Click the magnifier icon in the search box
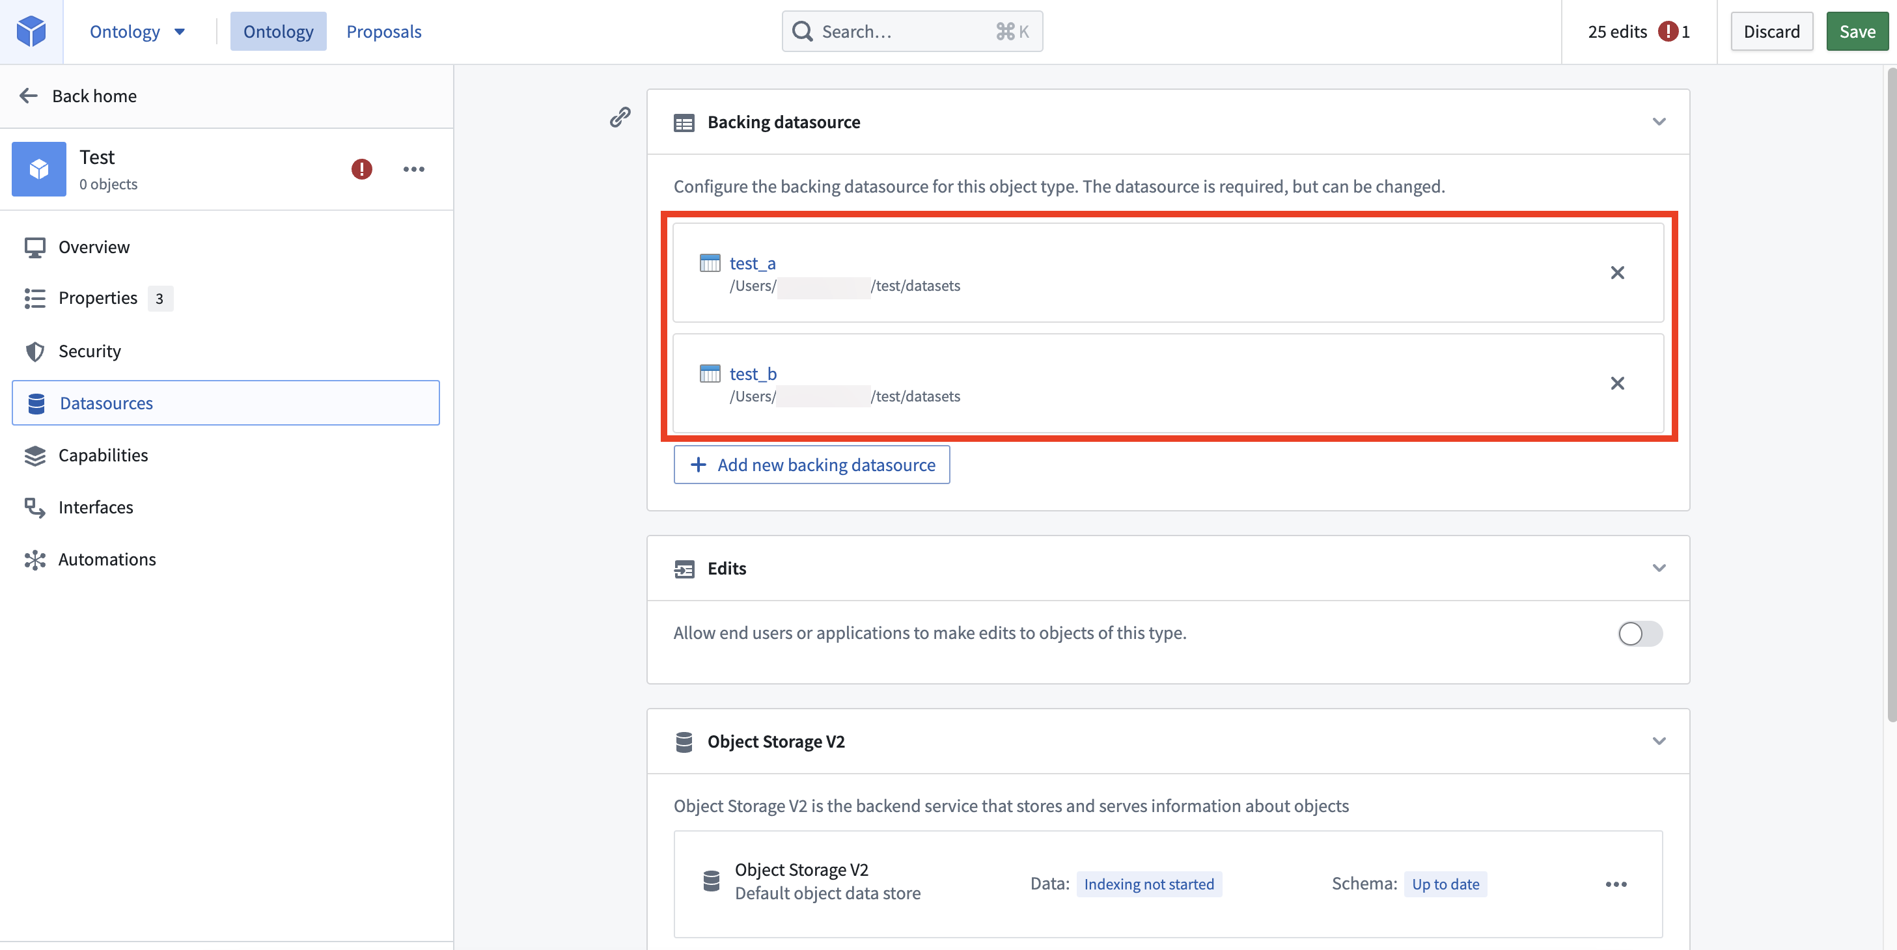The height and width of the screenshot is (950, 1897). click(802, 31)
